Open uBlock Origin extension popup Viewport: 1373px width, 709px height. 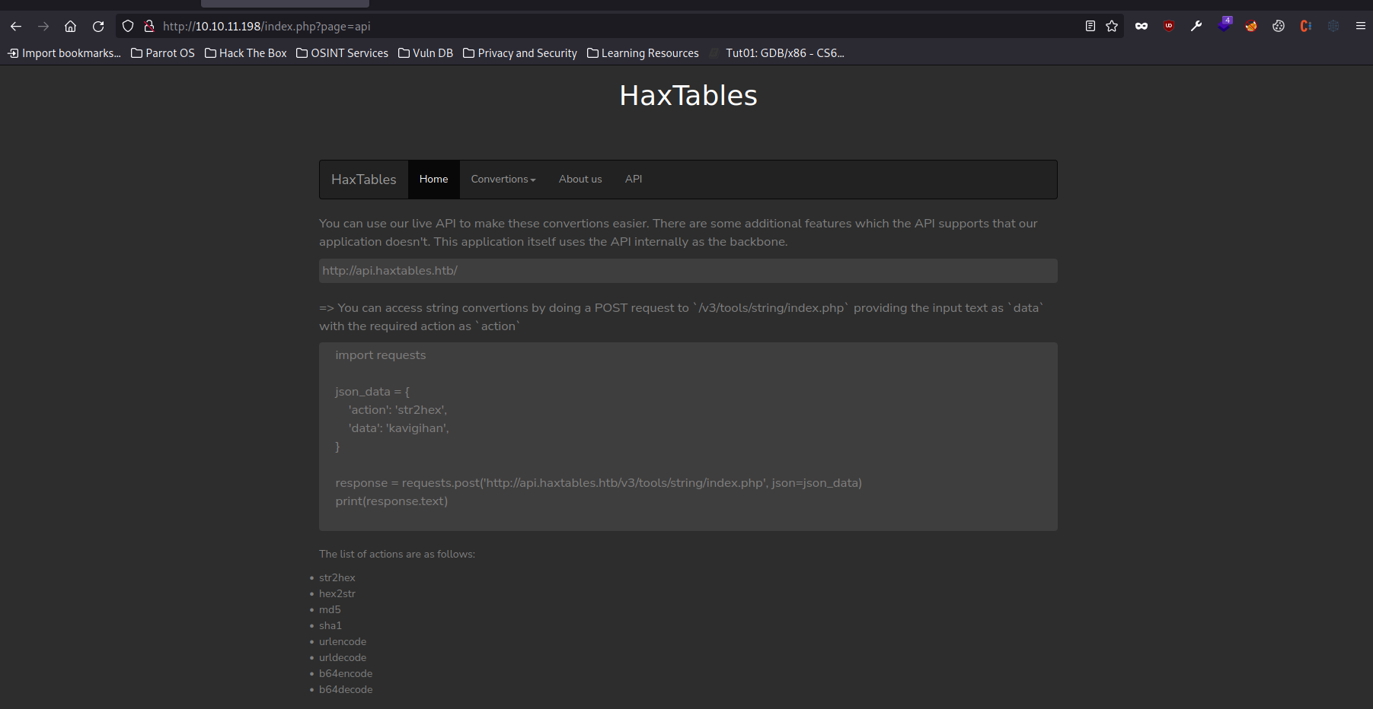[1169, 27]
